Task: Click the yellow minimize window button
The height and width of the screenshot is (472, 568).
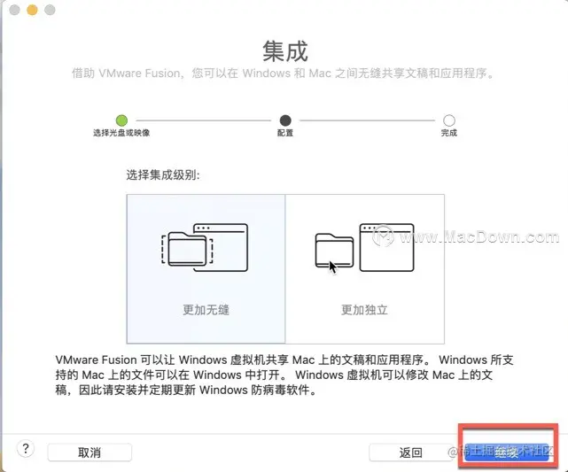Action: pos(32,10)
